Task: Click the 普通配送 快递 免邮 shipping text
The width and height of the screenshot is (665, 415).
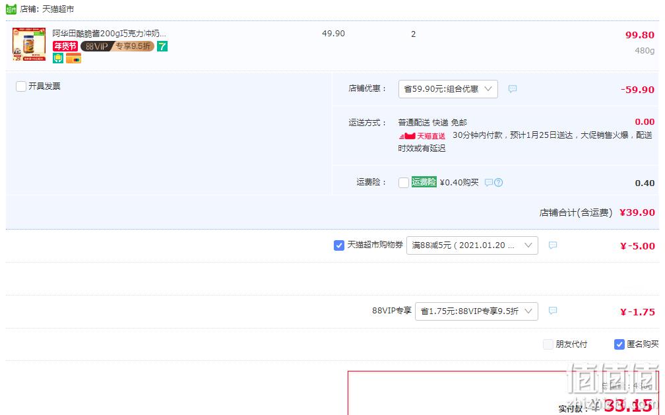Action: 432,123
